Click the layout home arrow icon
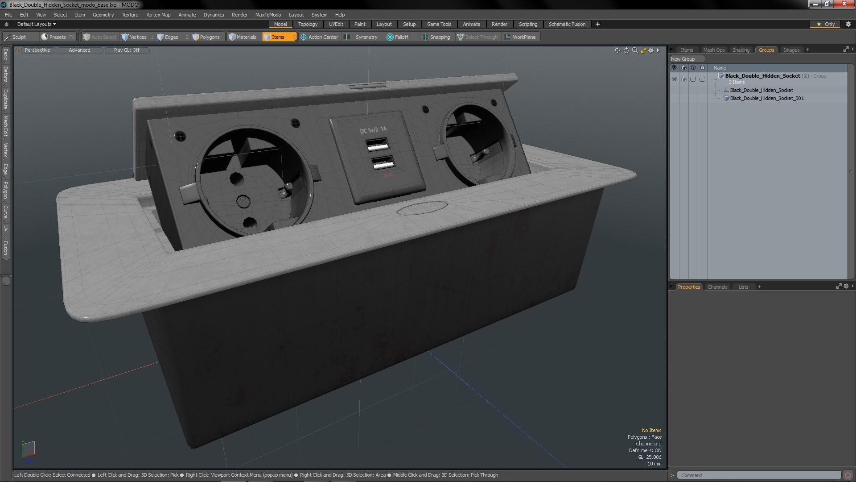Viewport: 856px width, 482px height. click(x=6, y=24)
